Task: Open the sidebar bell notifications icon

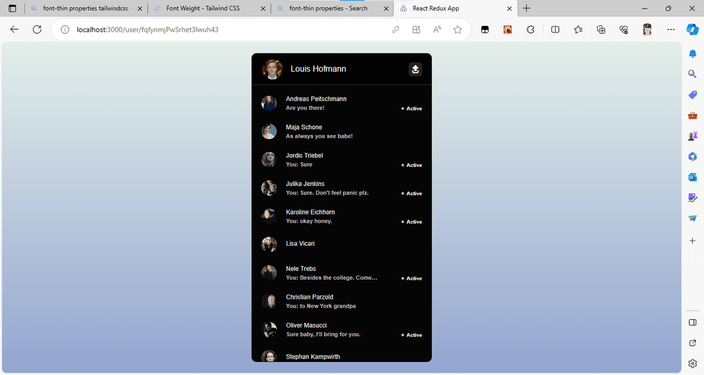Action: coord(692,54)
